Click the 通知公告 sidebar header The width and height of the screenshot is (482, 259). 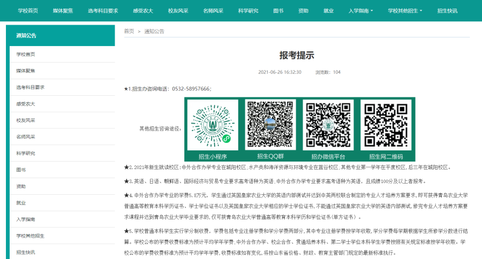[26, 35]
